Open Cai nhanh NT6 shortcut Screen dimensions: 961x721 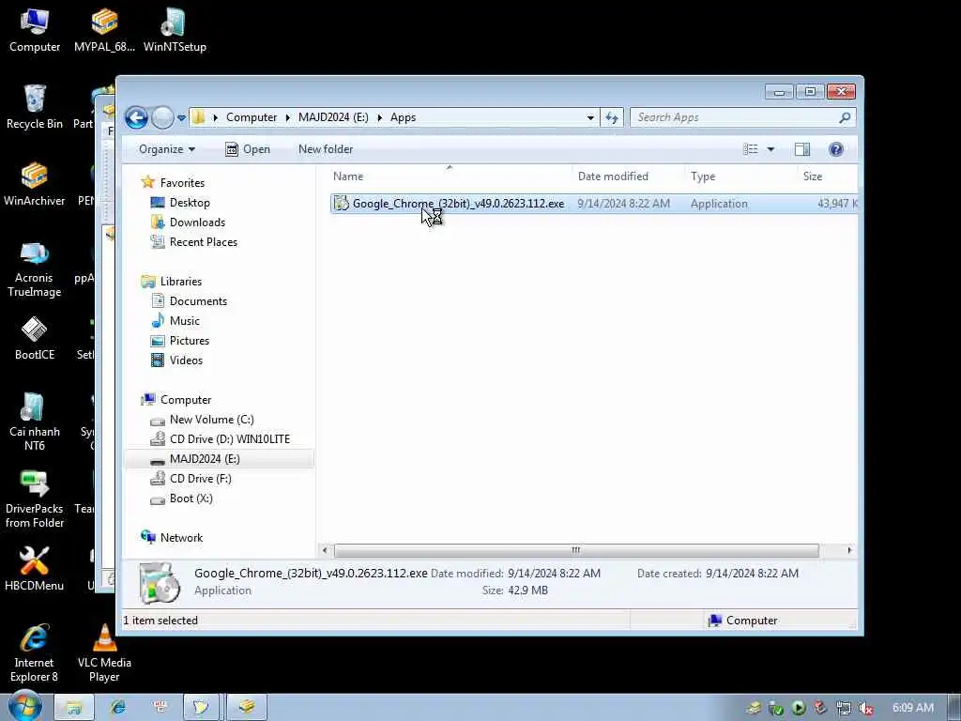coord(35,423)
